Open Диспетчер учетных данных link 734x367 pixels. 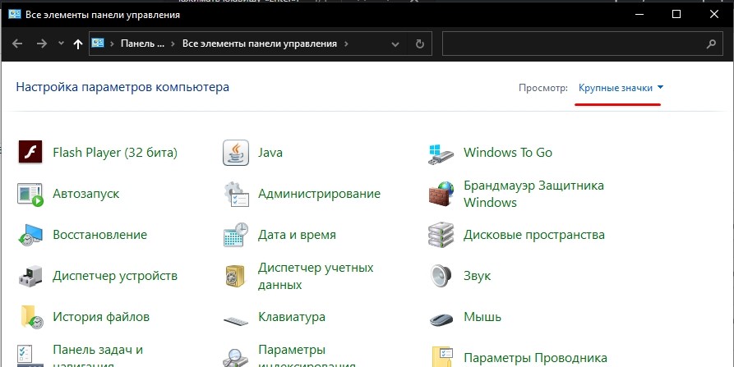pyautogui.click(x=316, y=276)
